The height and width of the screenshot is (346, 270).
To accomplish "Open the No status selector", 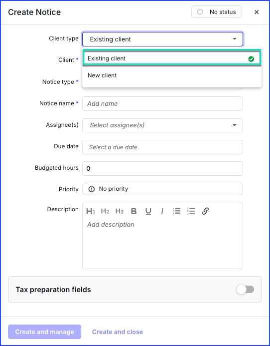I will point(217,12).
